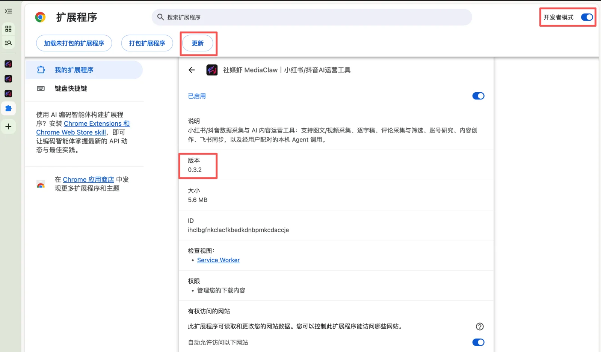This screenshot has height=352, width=601.
Task: Click the Chrome logo next to 扩展程序
Action: click(41, 17)
